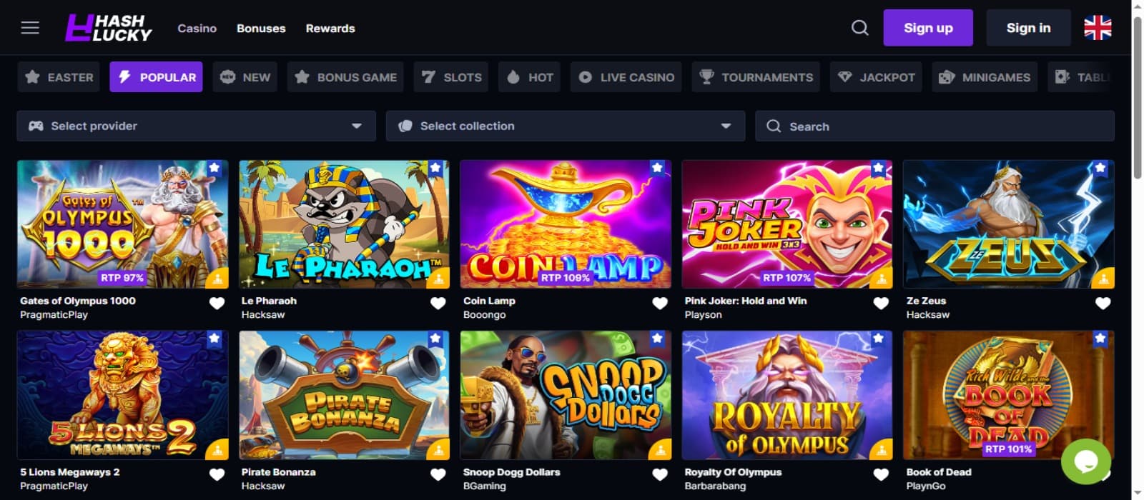Open Bonuses navigation link
This screenshot has height=500, width=1144.
[261, 29]
